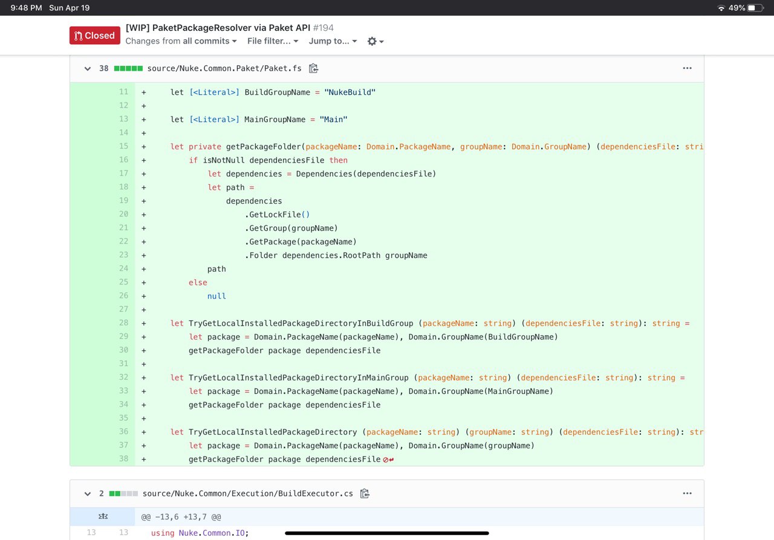This screenshot has width=774, height=540.
Task: Click the null keyword on line 26
Action: click(216, 296)
